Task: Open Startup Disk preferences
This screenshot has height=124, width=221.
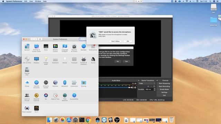Action: coord(27,71)
